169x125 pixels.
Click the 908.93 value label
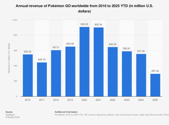pos(84,24)
